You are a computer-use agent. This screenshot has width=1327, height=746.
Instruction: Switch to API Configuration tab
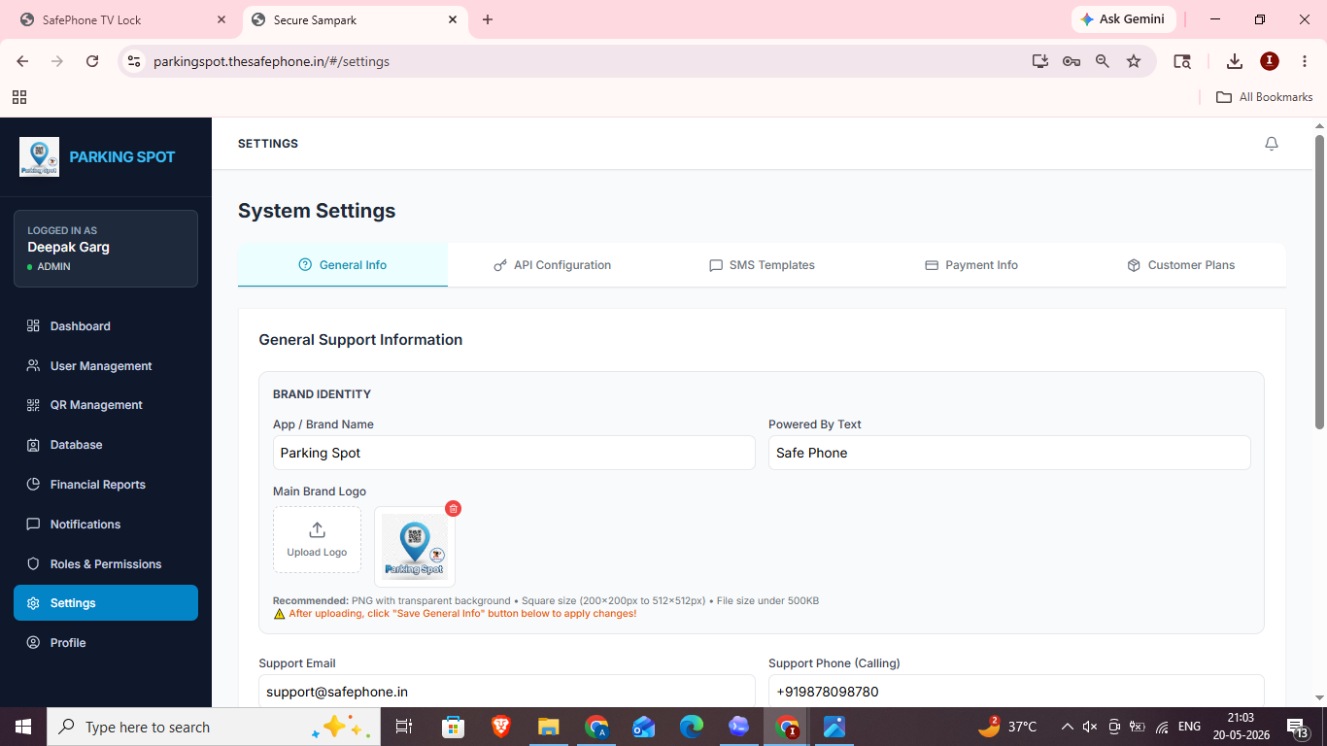(553, 265)
